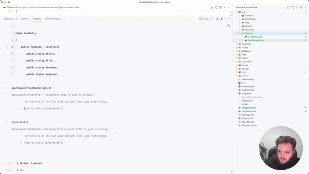
Task: Open the .editorconfig file
Action: (x=248, y=79)
